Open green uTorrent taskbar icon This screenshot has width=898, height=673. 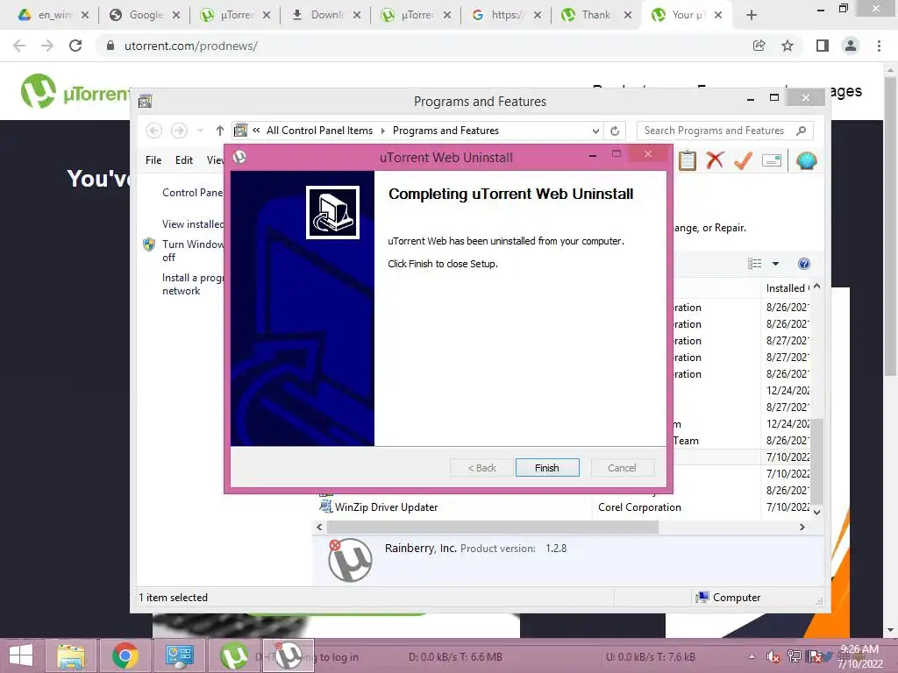pyautogui.click(x=234, y=655)
